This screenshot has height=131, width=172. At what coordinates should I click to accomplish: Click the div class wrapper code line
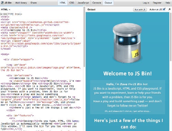(19, 60)
